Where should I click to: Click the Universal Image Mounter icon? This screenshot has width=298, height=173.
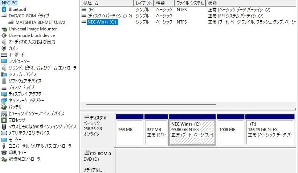(4, 29)
